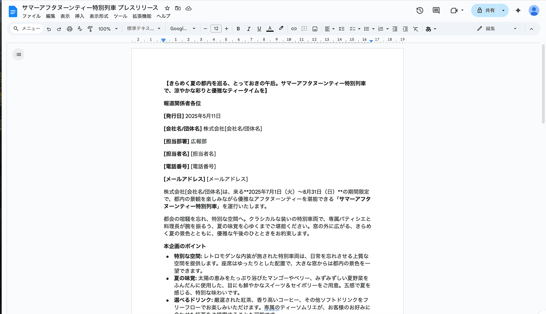Viewport: 546px width, 314px height.
Task: Expand video call options arrow
Action: click(462, 11)
